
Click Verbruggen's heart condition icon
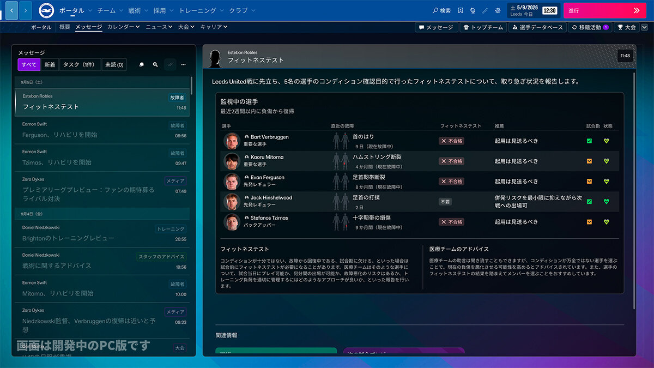click(607, 141)
